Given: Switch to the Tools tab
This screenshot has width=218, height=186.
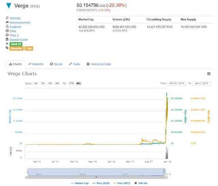Looking at the screenshot, I should [x=75, y=64].
